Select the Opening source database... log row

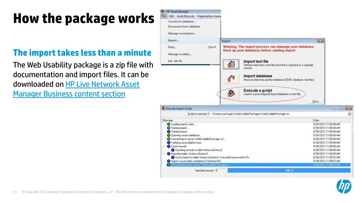click(x=256, y=135)
